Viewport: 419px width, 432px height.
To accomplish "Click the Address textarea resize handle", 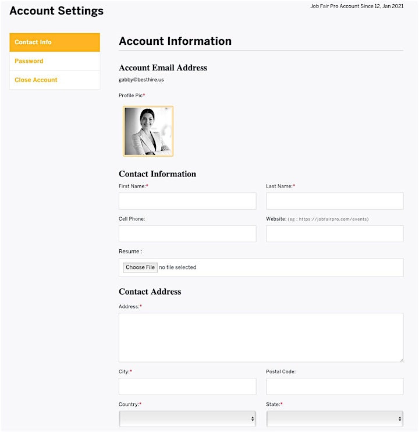I will (402, 360).
